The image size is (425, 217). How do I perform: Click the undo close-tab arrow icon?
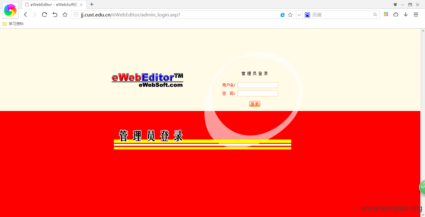(55, 15)
